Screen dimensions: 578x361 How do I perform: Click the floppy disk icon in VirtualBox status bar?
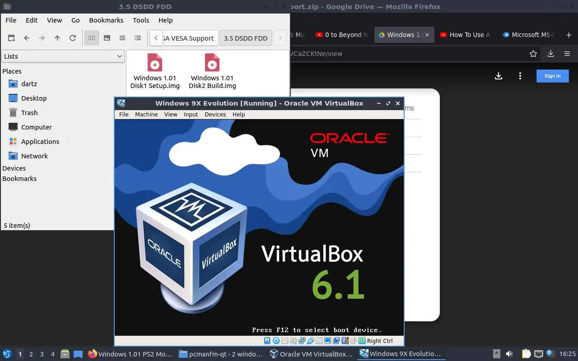284,341
